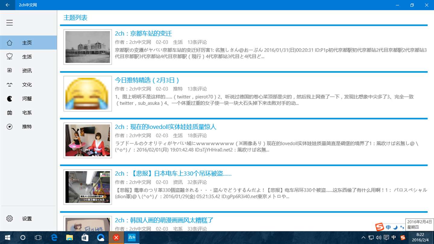Open the 主页 navigation item

(28, 43)
